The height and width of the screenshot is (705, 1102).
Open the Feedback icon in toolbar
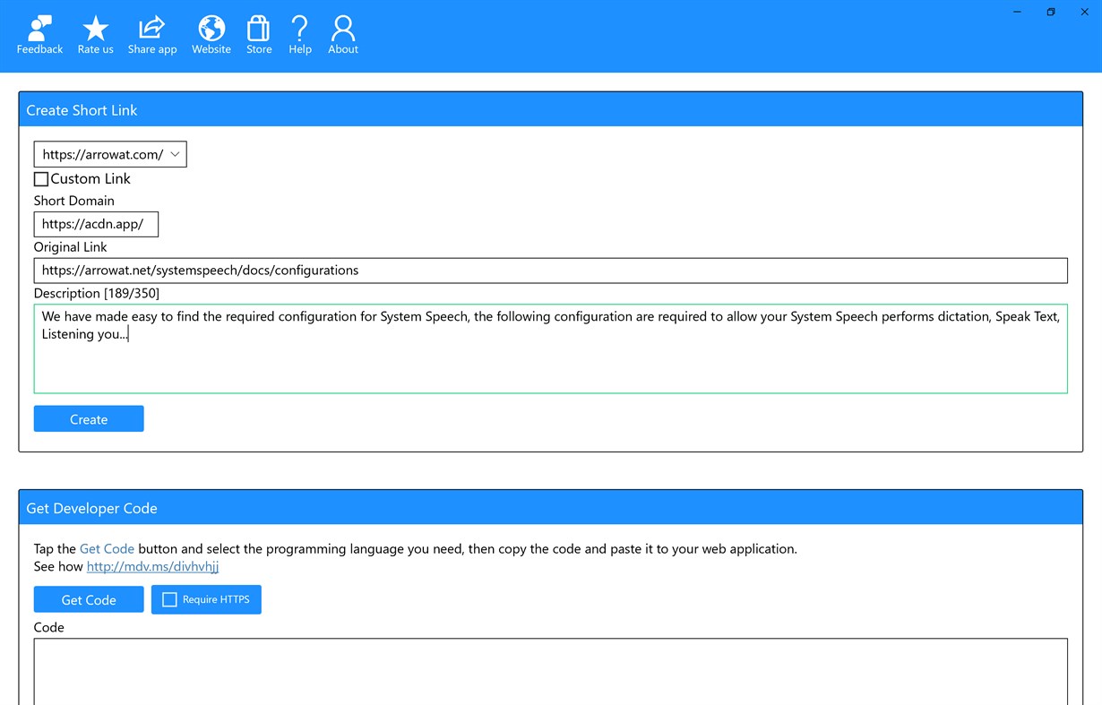(x=39, y=36)
